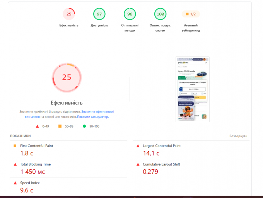Screen dimensions: 263x198
Task: Select the Largest Contentful Paint metric label
Action: click(162, 146)
